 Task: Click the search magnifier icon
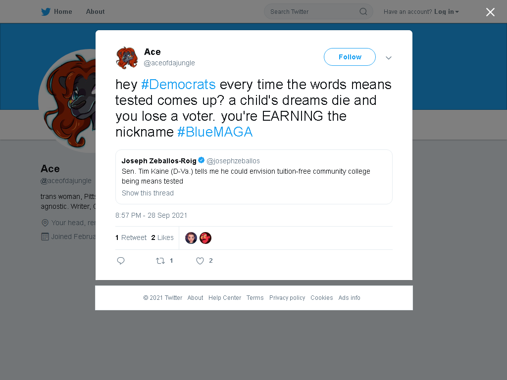[x=363, y=12]
